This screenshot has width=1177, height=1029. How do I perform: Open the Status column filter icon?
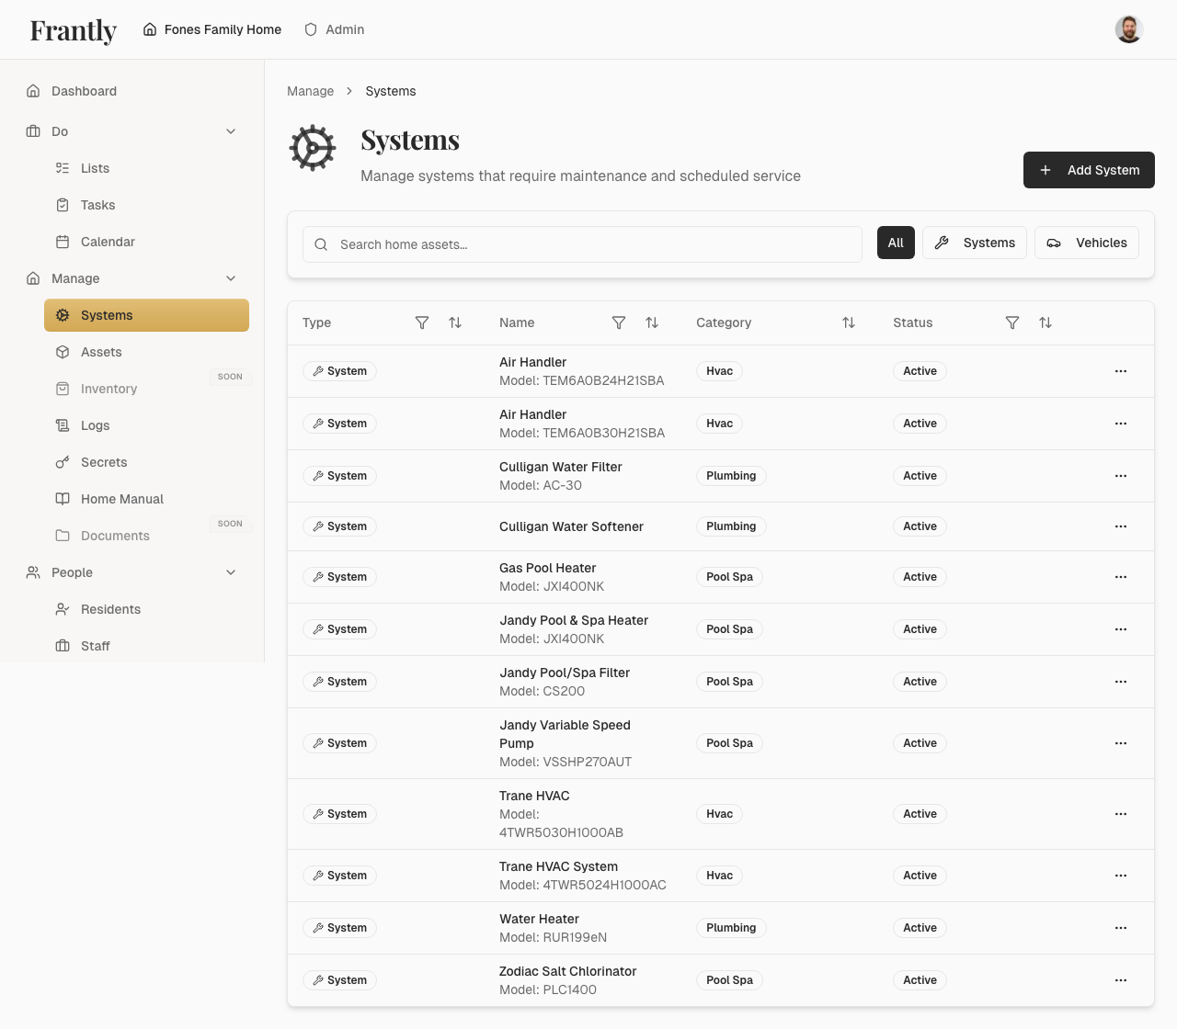[1012, 322]
